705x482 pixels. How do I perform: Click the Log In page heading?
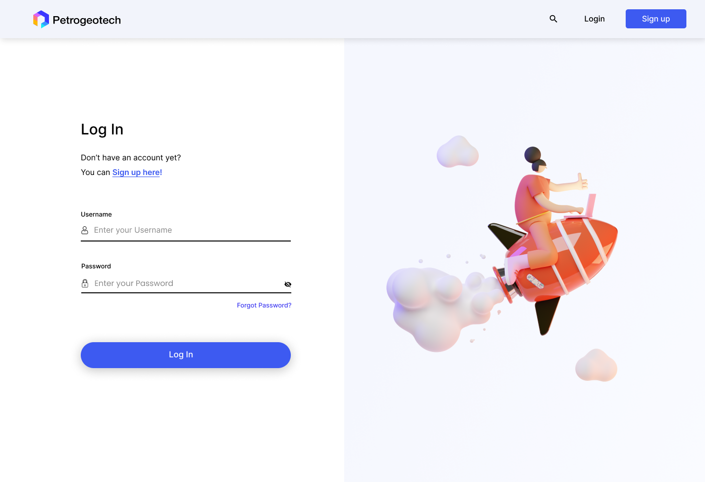[102, 130]
